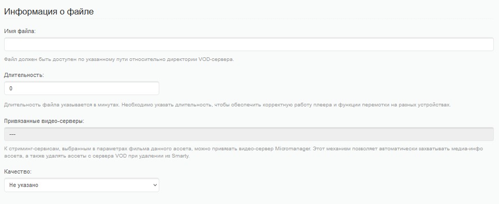The height and width of the screenshot is (204, 499).
Task: Click the Длительность: label
Action: click(24, 75)
